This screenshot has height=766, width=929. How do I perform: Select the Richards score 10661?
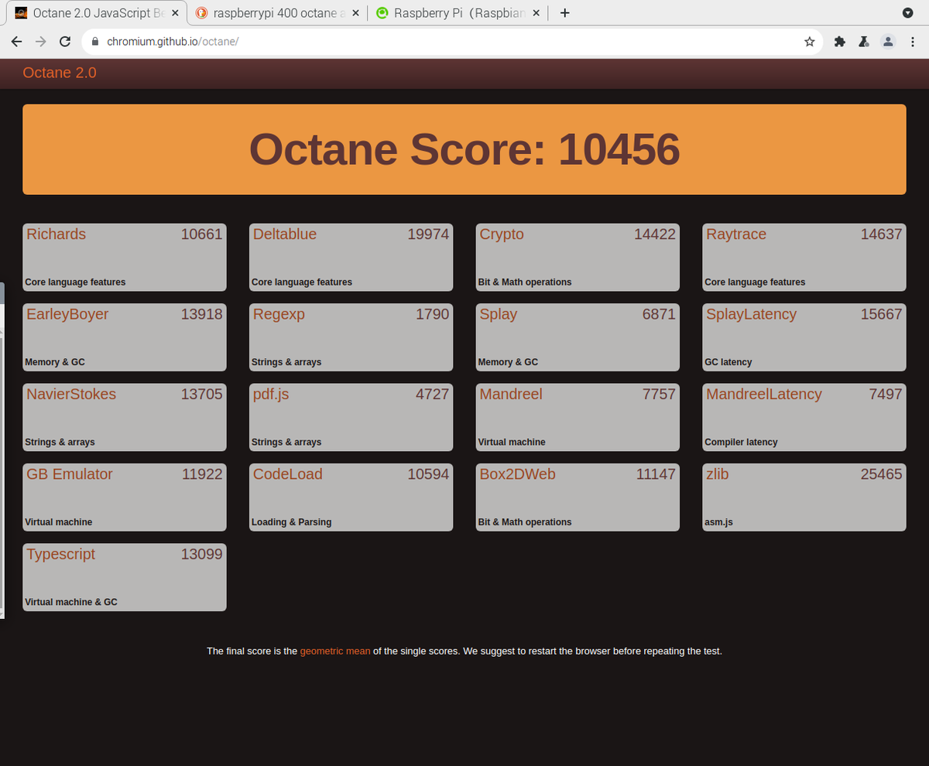(x=201, y=234)
